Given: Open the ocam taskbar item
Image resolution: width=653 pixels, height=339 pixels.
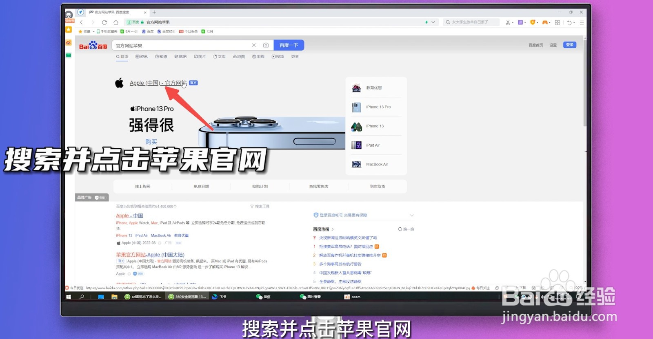Looking at the screenshot, I should (x=353, y=297).
